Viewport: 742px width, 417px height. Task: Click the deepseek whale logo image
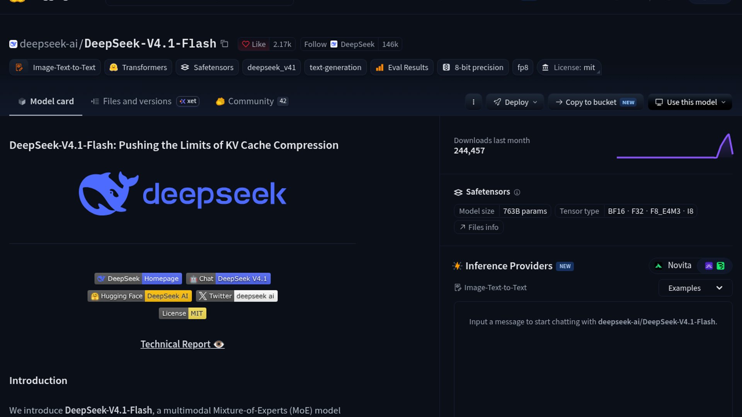coord(182,193)
